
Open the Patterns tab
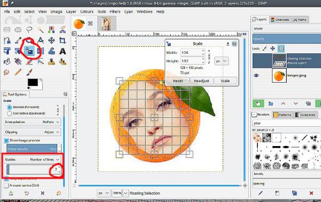282,115
